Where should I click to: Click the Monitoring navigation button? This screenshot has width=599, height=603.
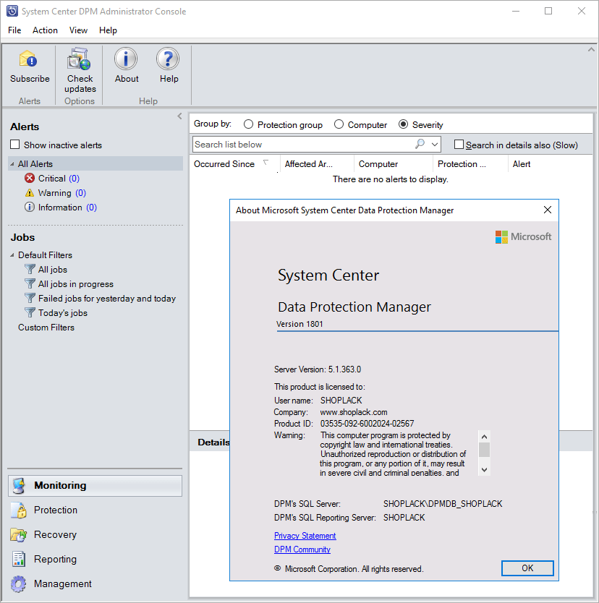[95, 486]
